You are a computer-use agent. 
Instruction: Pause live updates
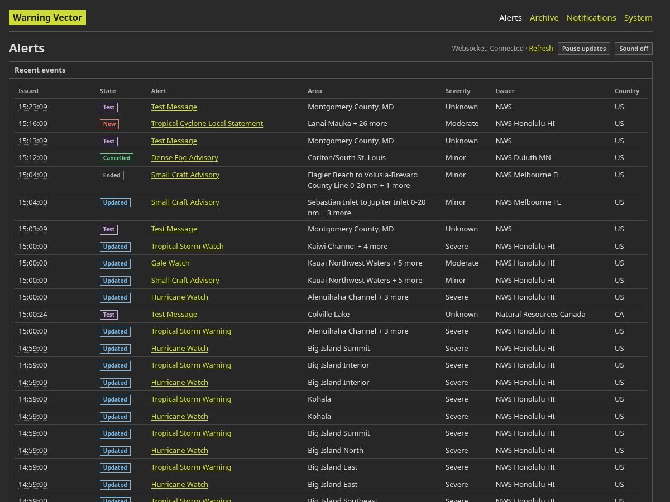pos(583,49)
